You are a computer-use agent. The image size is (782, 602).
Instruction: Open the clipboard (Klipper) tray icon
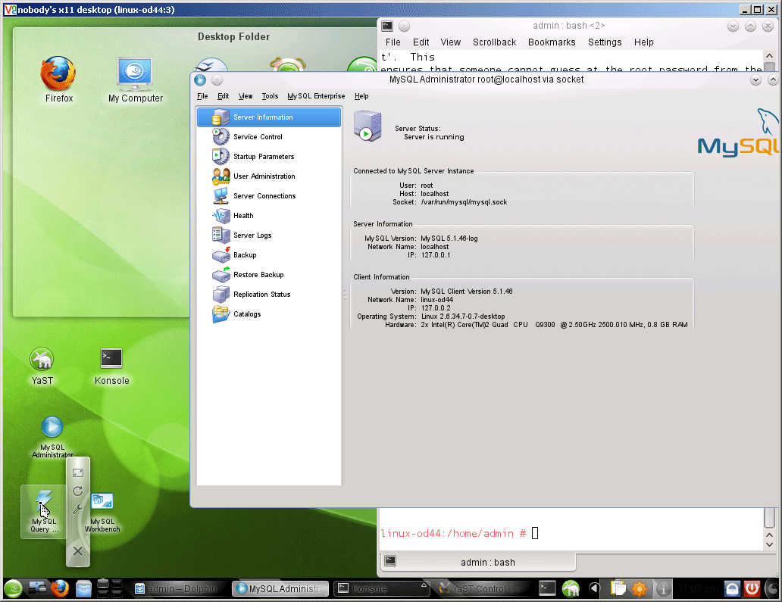coord(618,588)
